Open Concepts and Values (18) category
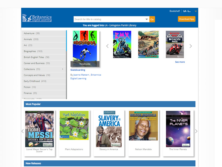 (44, 75)
